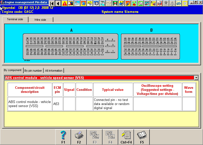Click the connector B diagram
The image size is (203, 145).
click(x=150, y=46)
